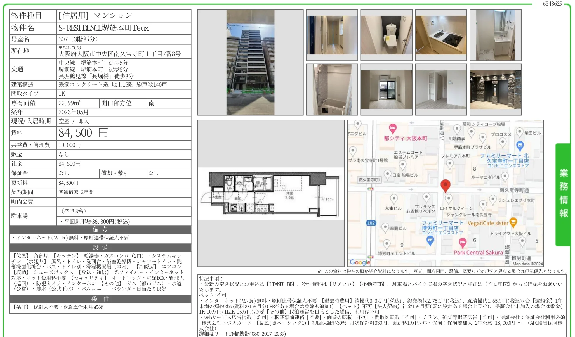Click the 長堀鶴見緑「長堀橋」徒歩8分 line
The height and width of the screenshot is (337, 575).
96,76
